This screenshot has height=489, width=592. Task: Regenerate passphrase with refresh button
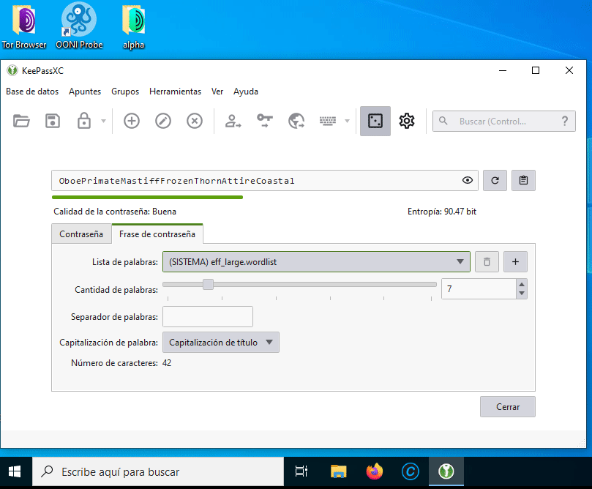pyautogui.click(x=495, y=181)
